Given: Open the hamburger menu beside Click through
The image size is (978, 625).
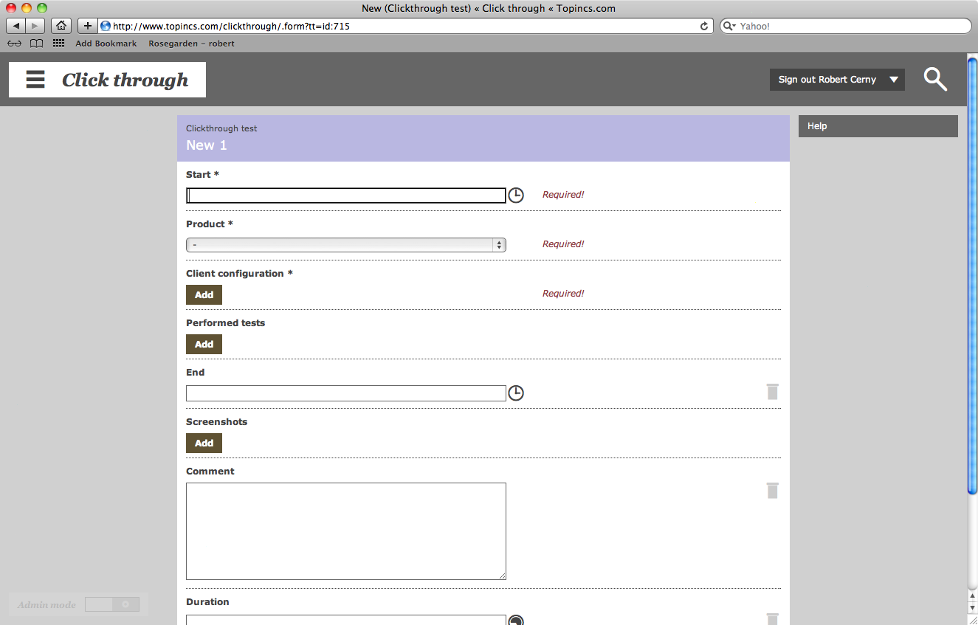Looking at the screenshot, I should click(x=35, y=80).
